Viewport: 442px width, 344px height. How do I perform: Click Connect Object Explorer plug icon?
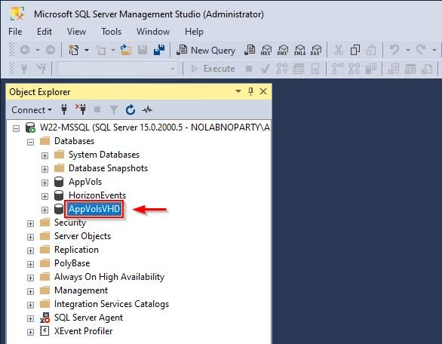pos(64,109)
